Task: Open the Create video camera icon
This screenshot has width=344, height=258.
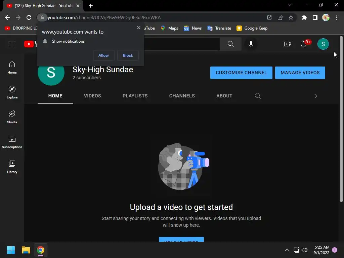Action: pyautogui.click(x=288, y=44)
